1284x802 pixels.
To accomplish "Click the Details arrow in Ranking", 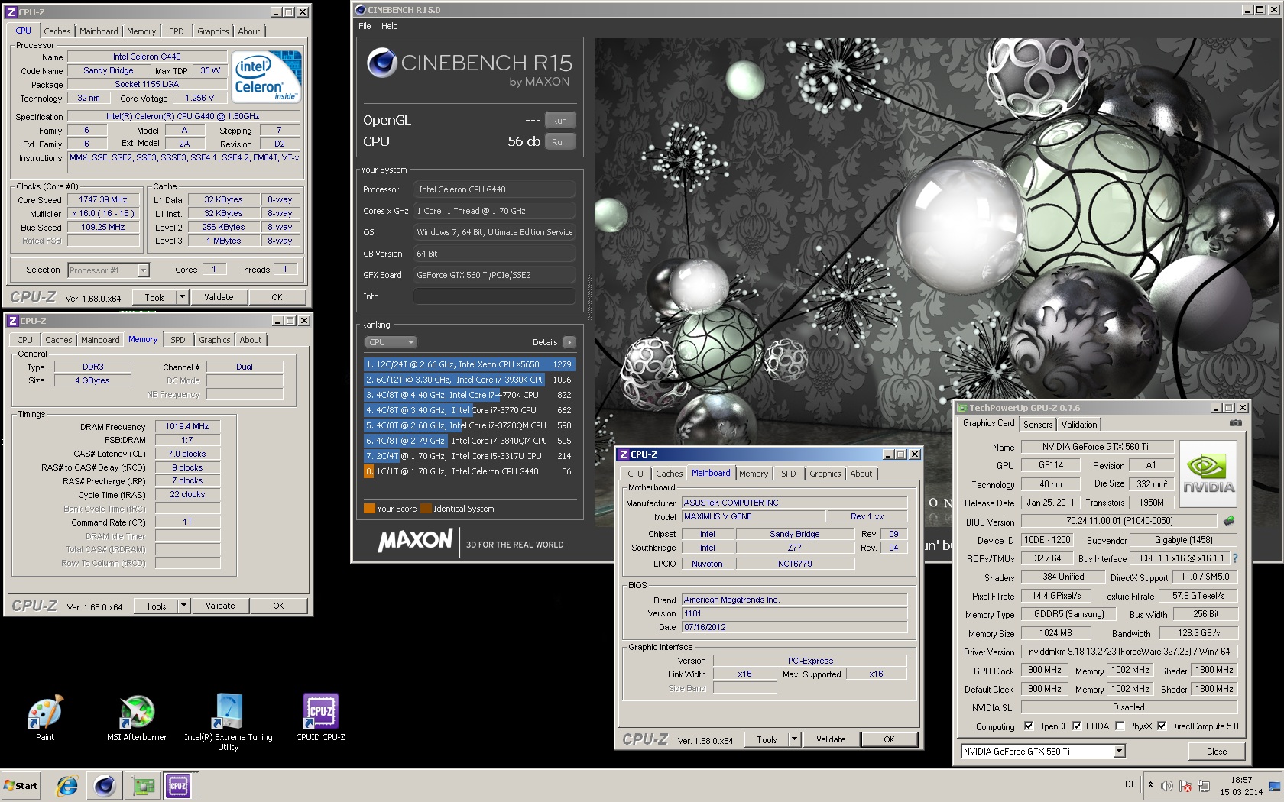I will click(x=569, y=342).
